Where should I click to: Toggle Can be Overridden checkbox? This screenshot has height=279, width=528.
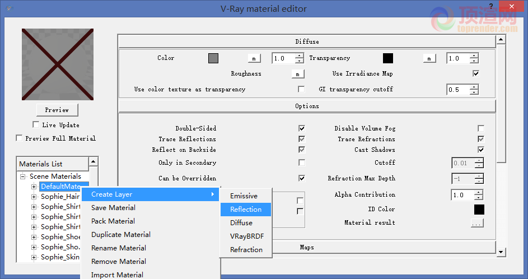[302, 178]
